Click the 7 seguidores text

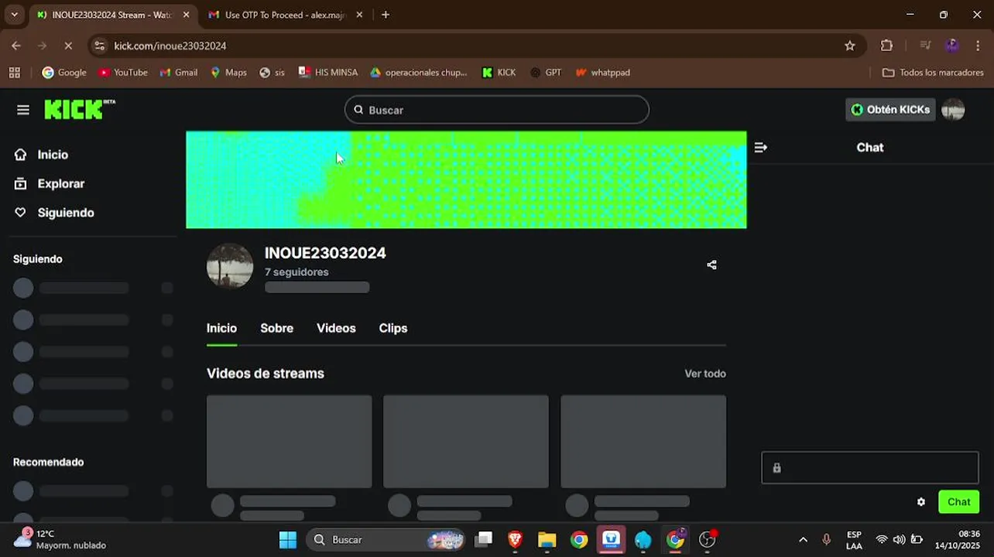[x=296, y=272]
